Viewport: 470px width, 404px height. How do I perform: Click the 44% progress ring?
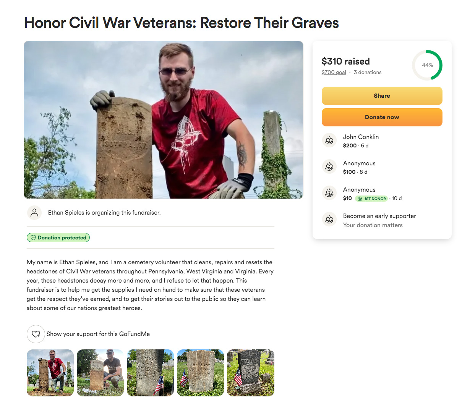[x=427, y=65]
